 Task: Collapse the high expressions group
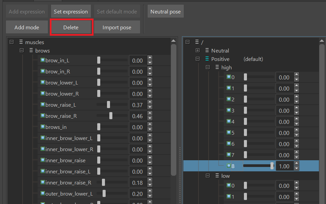click(208, 67)
